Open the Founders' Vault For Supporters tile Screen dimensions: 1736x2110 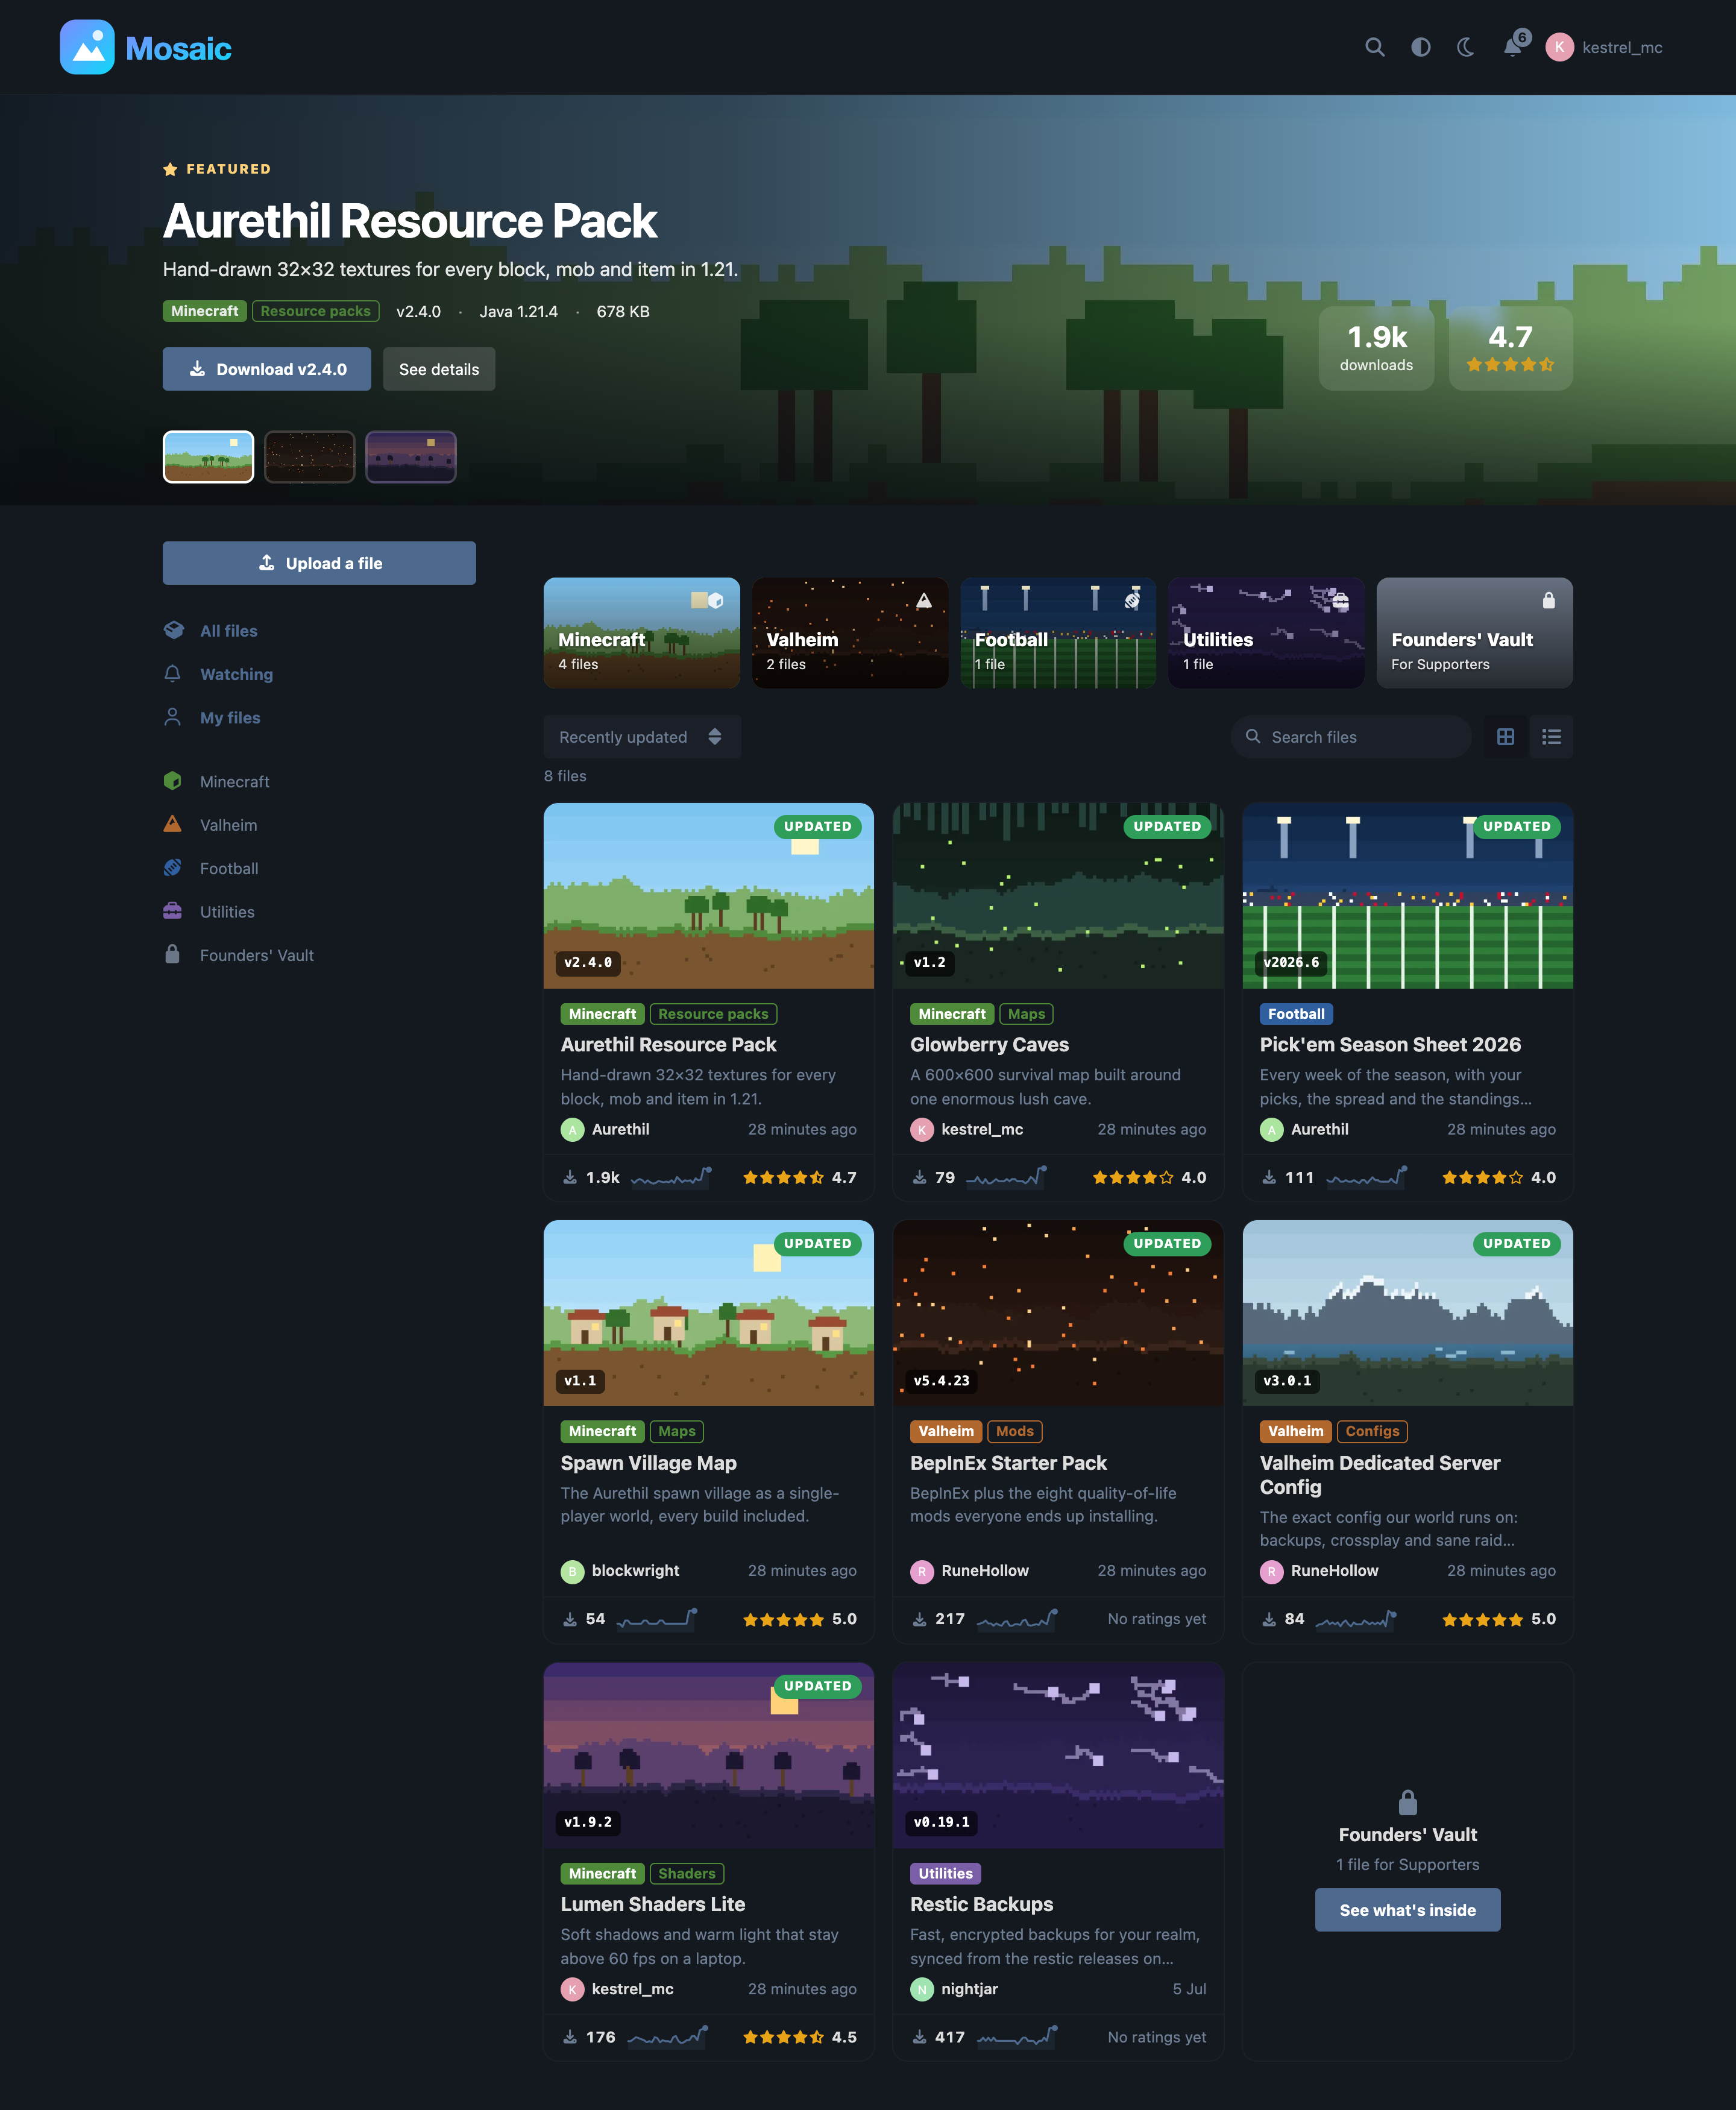pyautogui.click(x=1474, y=633)
